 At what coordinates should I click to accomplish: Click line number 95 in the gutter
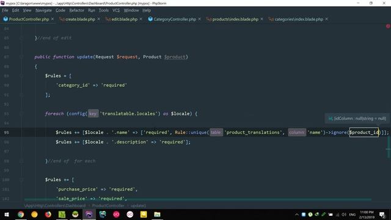pos(6,133)
